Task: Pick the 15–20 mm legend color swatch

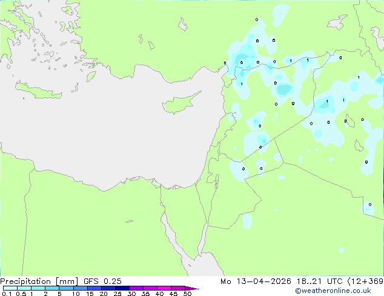Action: tap(94, 288)
